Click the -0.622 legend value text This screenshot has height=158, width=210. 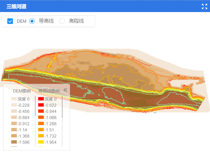click(50, 105)
